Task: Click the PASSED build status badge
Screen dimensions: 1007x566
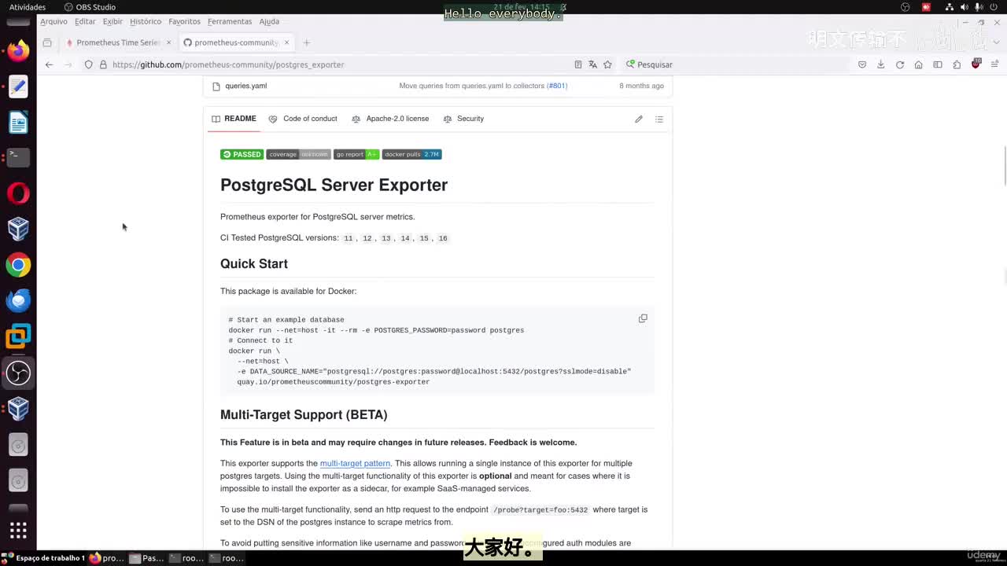Action: coord(242,154)
